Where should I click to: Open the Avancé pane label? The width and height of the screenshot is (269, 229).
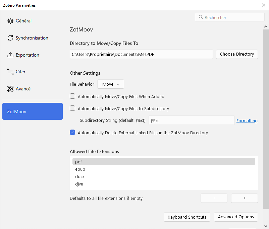23,89
